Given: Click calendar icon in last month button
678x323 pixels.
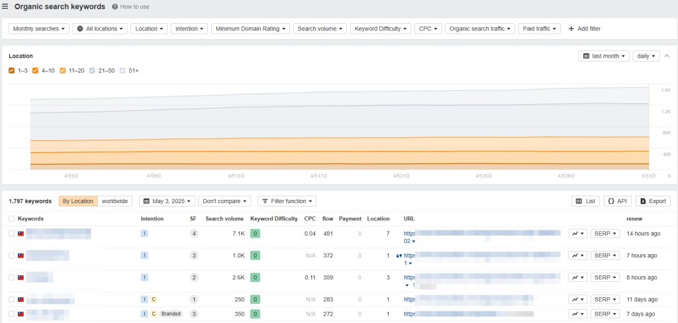Looking at the screenshot, I should point(587,56).
